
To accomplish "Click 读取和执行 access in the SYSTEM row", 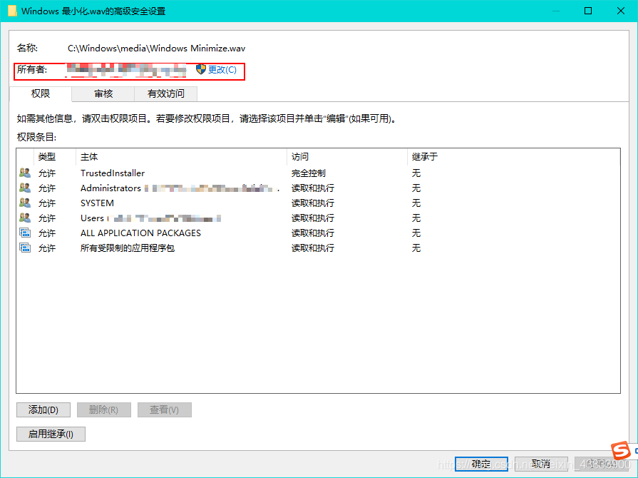I will click(312, 203).
